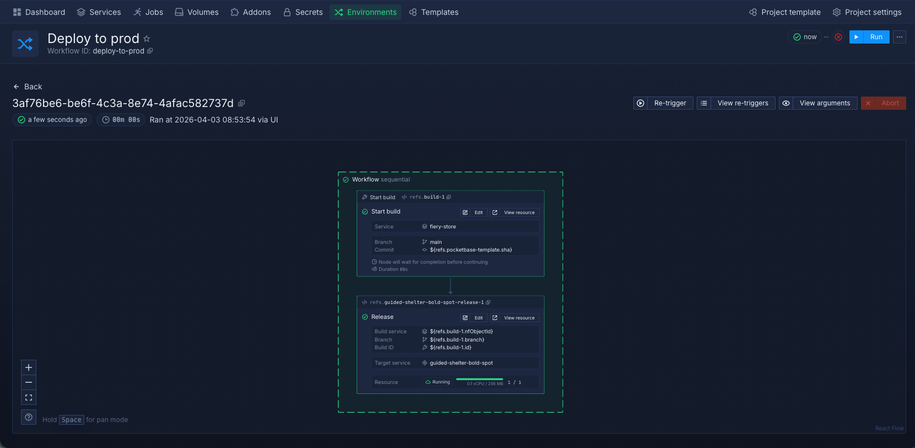915x448 pixels.
Task: Open the three-dot menu beside Run
Action: pyautogui.click(x=900, y=37)
